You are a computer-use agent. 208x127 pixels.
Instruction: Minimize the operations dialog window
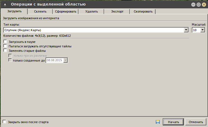pos(193,4)
